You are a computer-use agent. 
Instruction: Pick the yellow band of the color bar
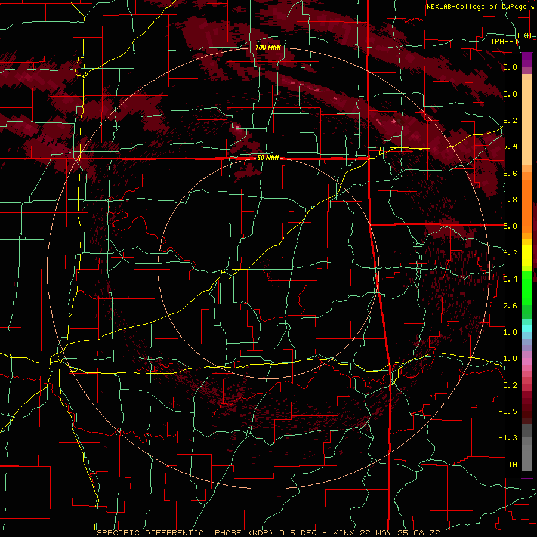527,255
